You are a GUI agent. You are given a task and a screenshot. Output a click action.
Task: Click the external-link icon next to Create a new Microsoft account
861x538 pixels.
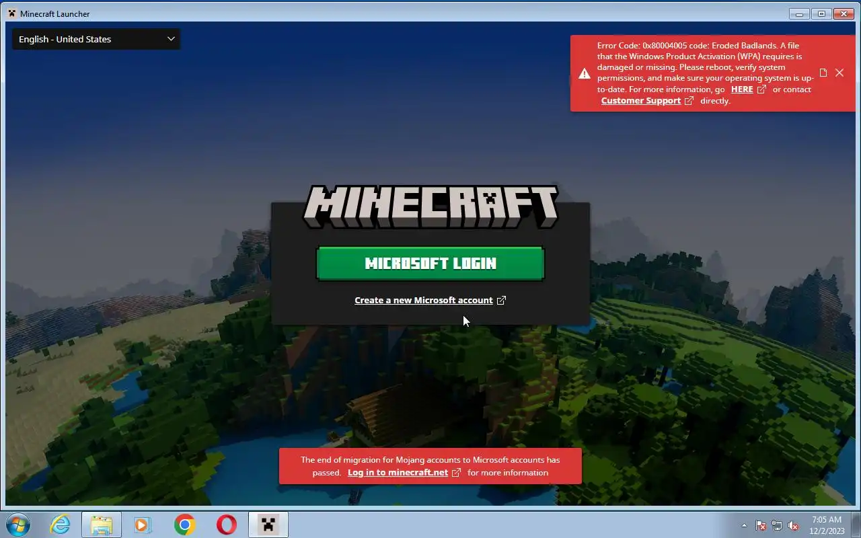[501, 300]
